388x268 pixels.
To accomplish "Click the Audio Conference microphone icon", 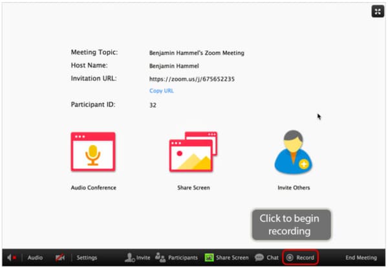I will (93, 152).
